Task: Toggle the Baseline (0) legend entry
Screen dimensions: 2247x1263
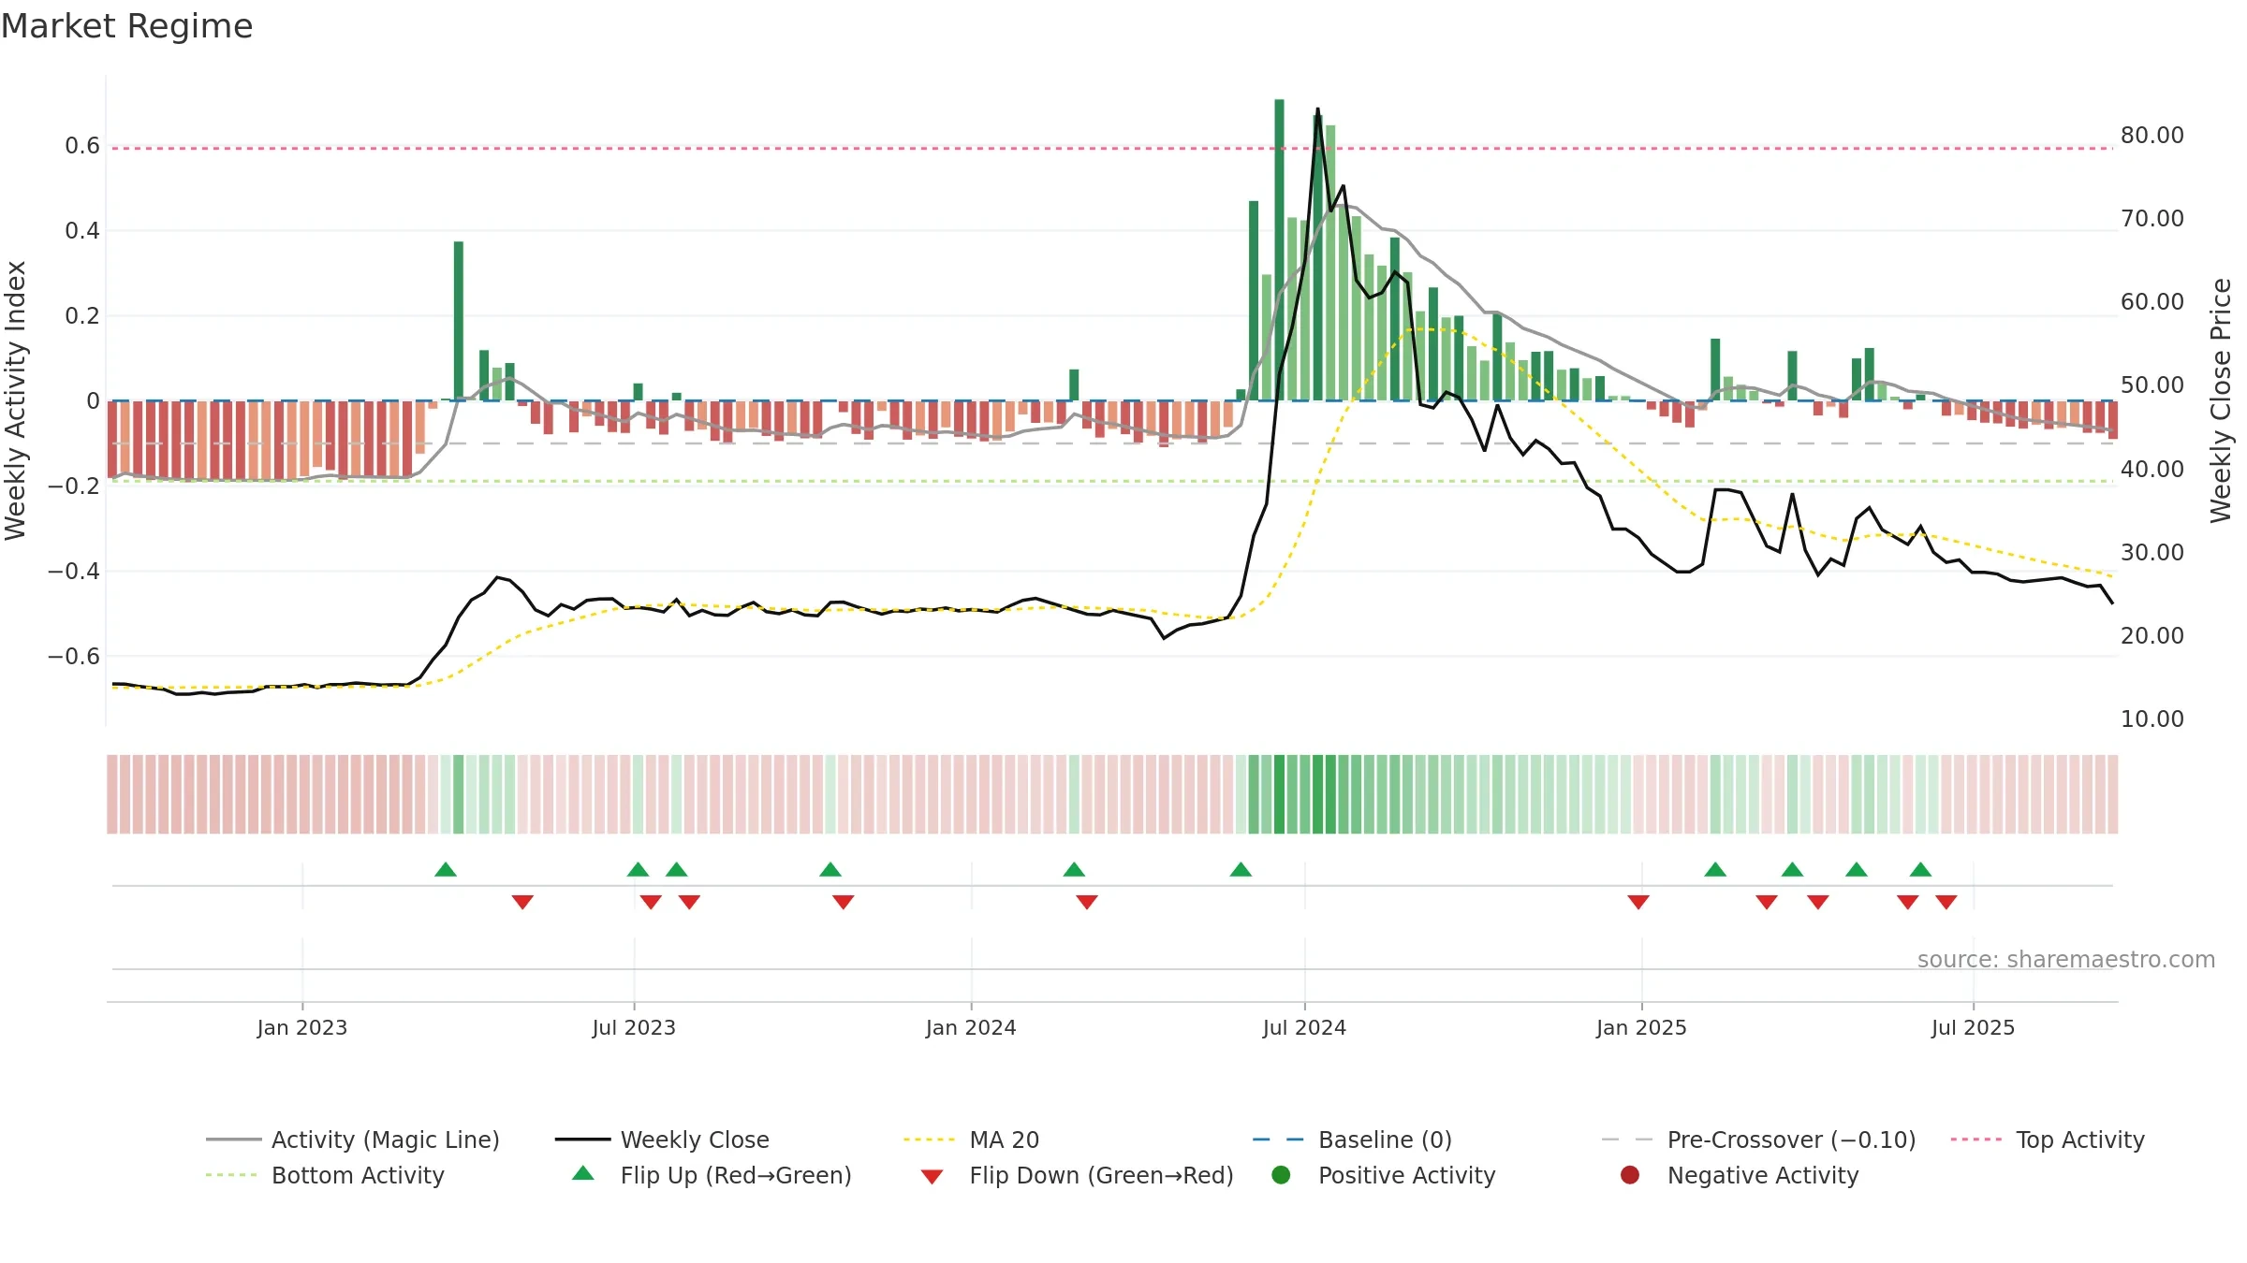Action: [x=1352, y=1140]
